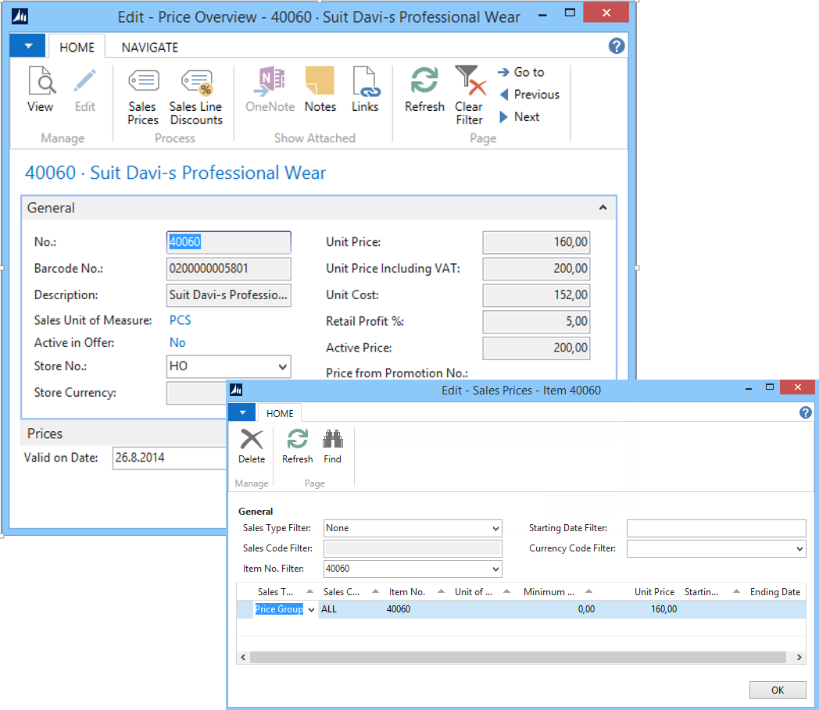The height and width of the screenshot is (710, 819).
Task: Open the Links attachment icon
Action: point(364,91)
